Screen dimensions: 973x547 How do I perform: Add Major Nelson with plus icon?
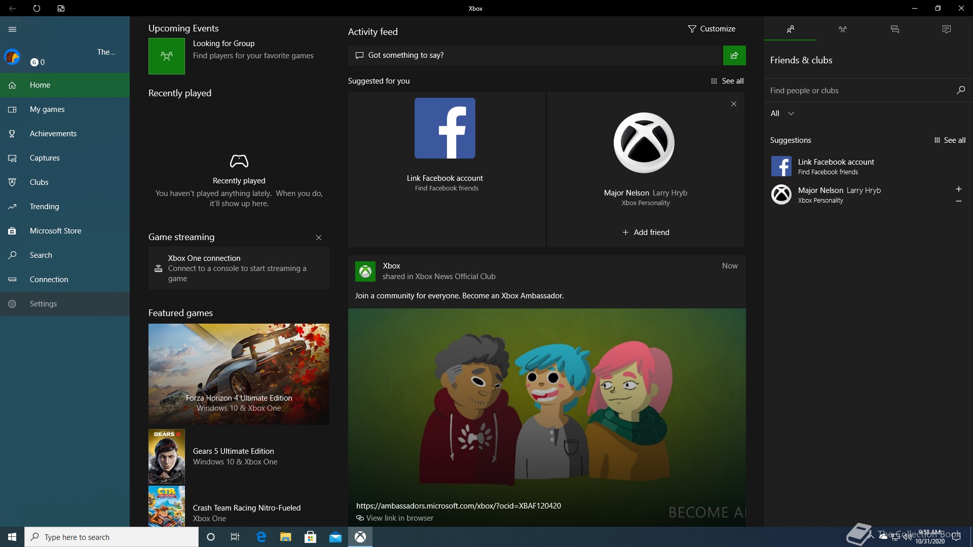(x=958, y=189)
